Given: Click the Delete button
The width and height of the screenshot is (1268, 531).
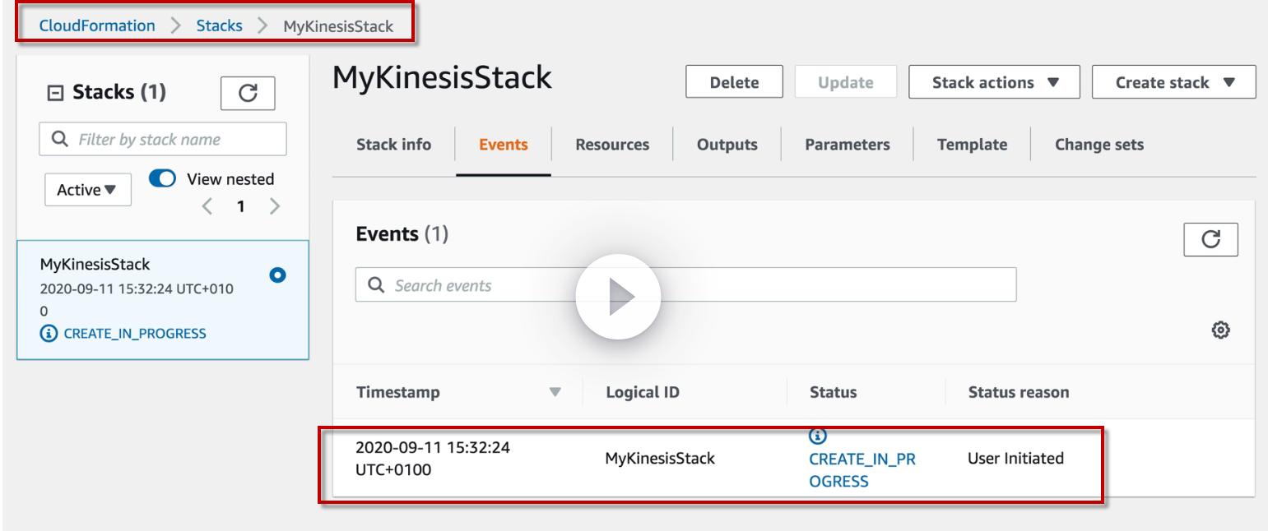Looking at the screenshot, I should click(x=734, y=82).
